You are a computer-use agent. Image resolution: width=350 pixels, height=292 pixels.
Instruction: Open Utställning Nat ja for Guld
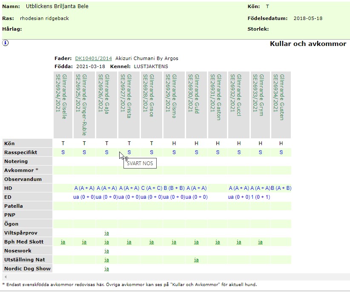pos(196,260)
